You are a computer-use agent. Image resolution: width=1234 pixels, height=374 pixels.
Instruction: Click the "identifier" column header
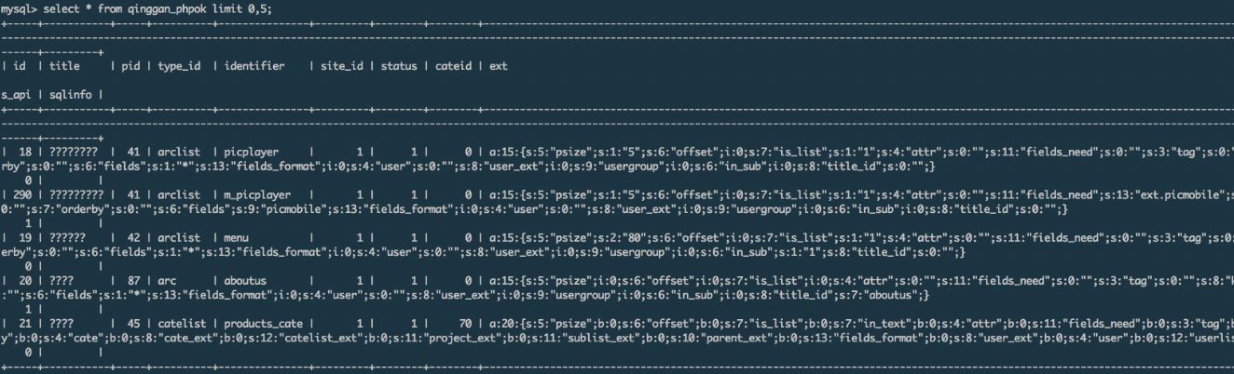pos(254,67)
